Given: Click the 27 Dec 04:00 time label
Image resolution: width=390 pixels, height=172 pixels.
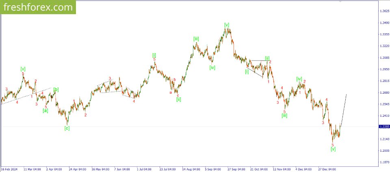Looking at the screenshot, I should tap(327, 169).
